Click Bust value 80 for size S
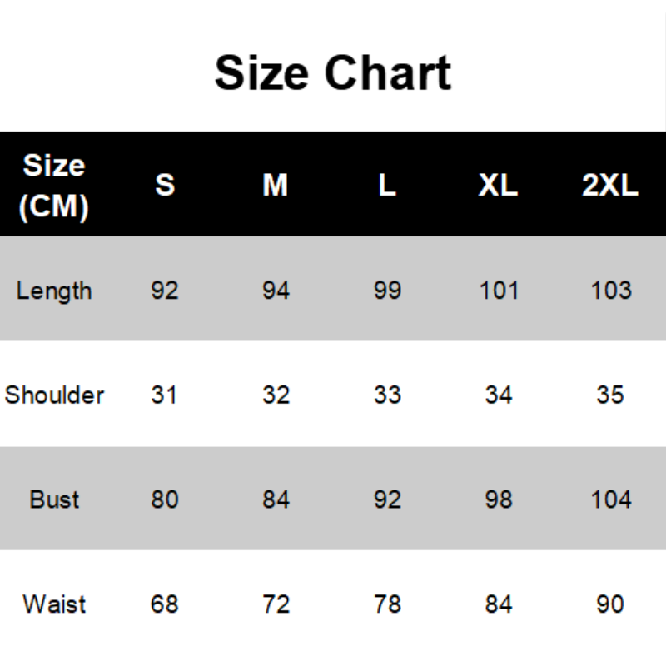The width and height of the screenshot is (666, 666). (165, 499)
